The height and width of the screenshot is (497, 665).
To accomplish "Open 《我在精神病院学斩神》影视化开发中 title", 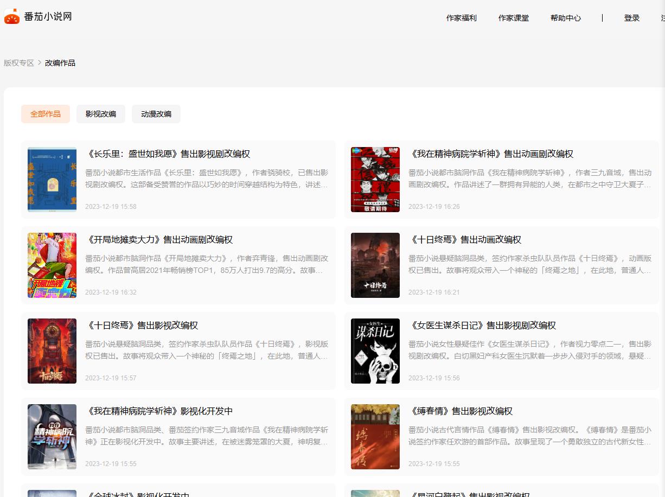I will [x=160, y=411].
